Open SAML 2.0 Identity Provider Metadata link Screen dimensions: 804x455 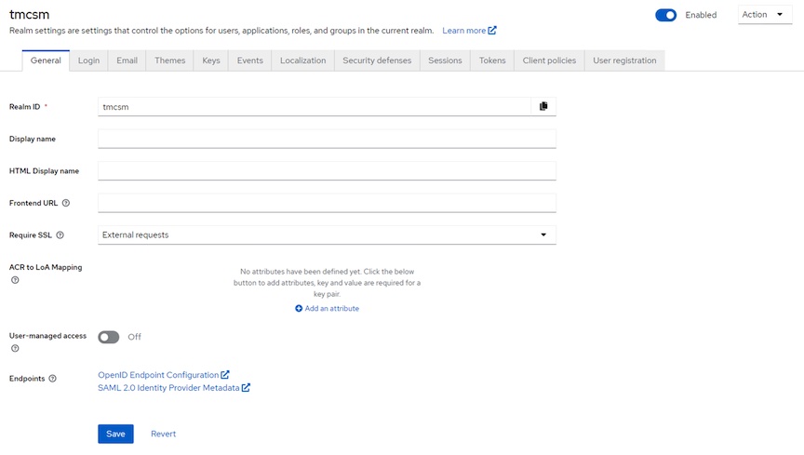[168, 388]
